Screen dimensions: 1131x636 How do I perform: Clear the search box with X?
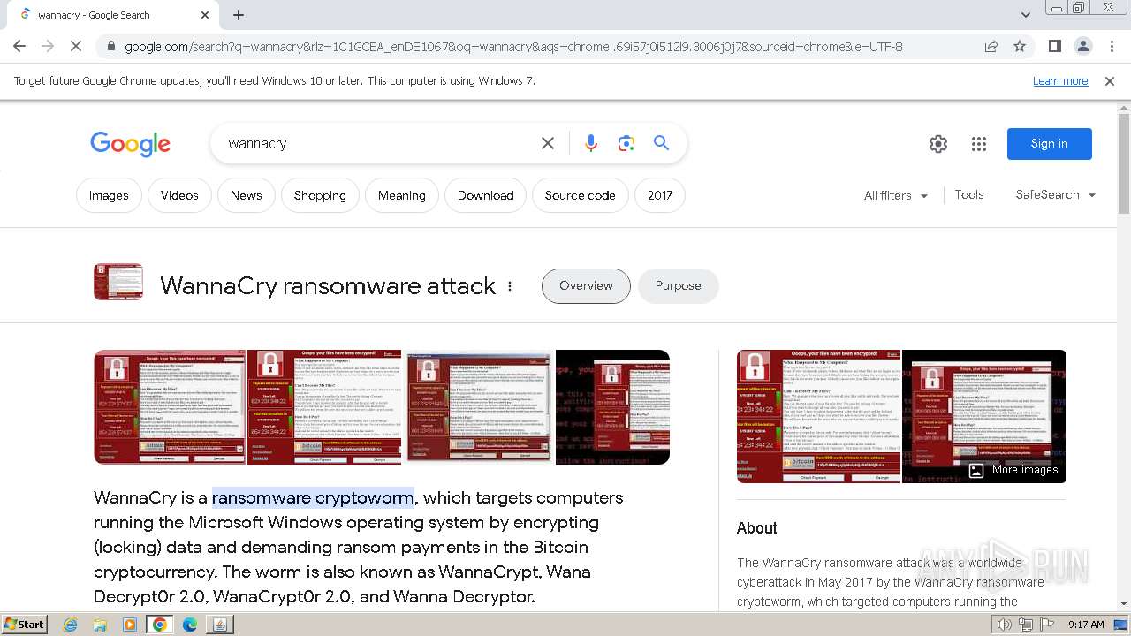click(548, 143)
